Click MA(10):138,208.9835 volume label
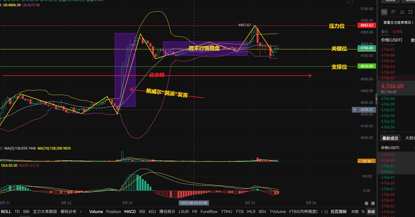This screenshot has width=415, height=217. coord(54,149)
